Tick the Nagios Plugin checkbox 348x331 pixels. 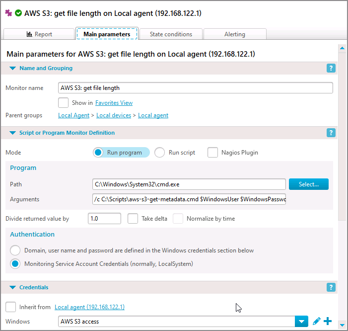coord(212,153)
